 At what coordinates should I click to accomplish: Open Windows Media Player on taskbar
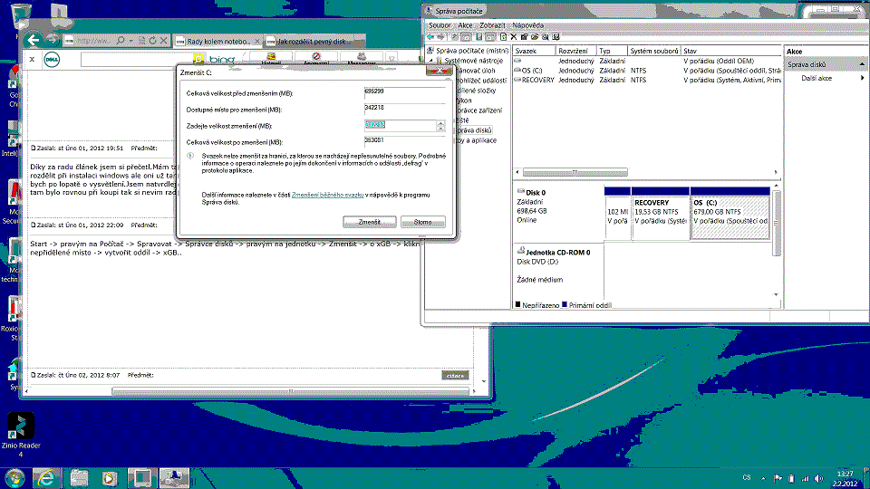click(x=110, y=478)
